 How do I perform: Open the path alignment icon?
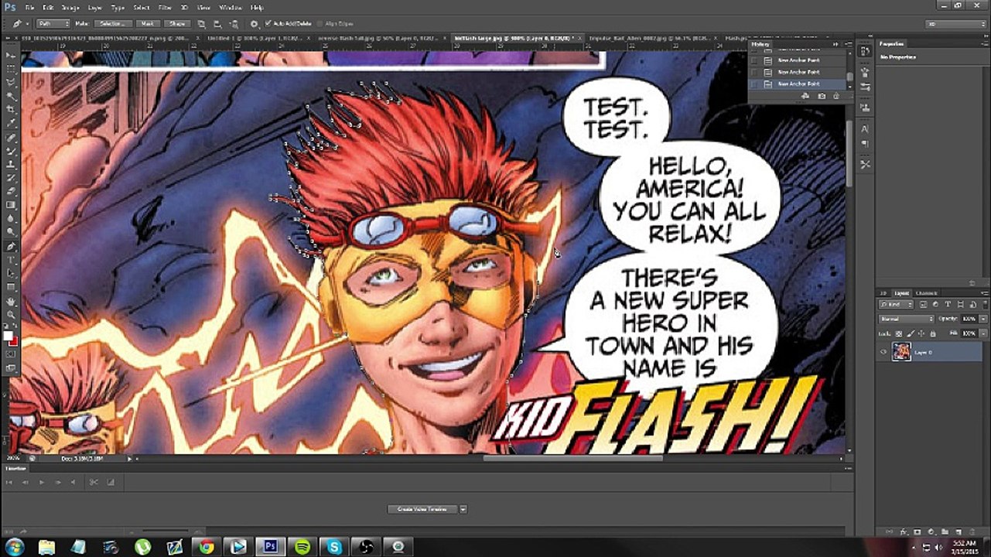[x=217, y=24]
